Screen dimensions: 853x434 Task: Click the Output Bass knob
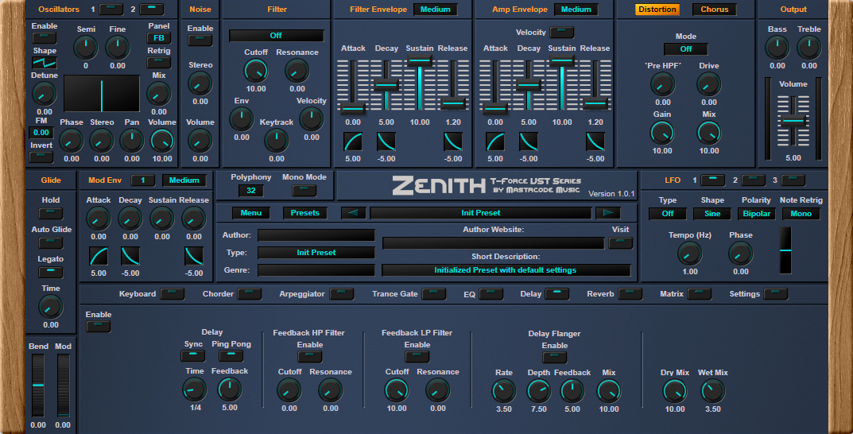777,48
